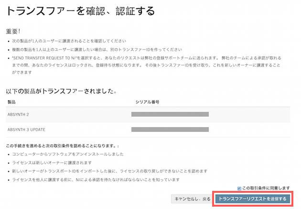Image resolution: width=301 pixels, height=209 pixels.
Task: Click the 'SEND TRANSFER REQUEST TO NI' notice text
Action: [x=147, y=65]
